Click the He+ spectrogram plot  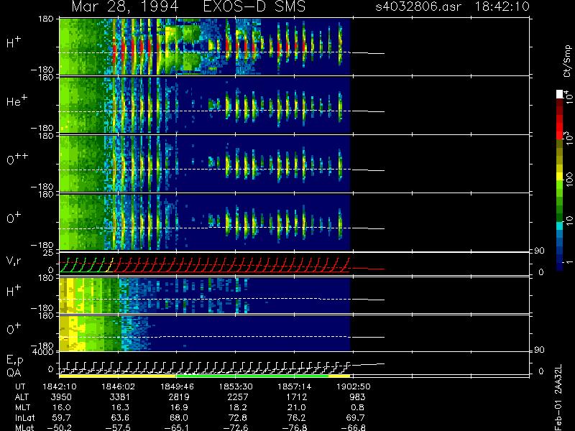pos(205,105)
